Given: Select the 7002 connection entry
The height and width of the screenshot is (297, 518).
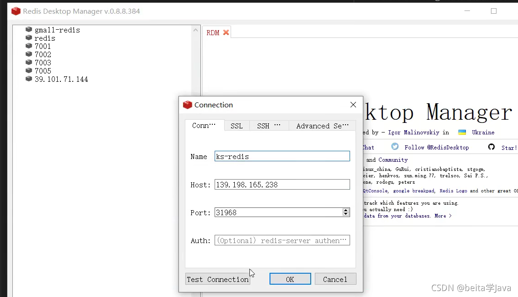Looking at the screenshot, I should pos(43,54).
